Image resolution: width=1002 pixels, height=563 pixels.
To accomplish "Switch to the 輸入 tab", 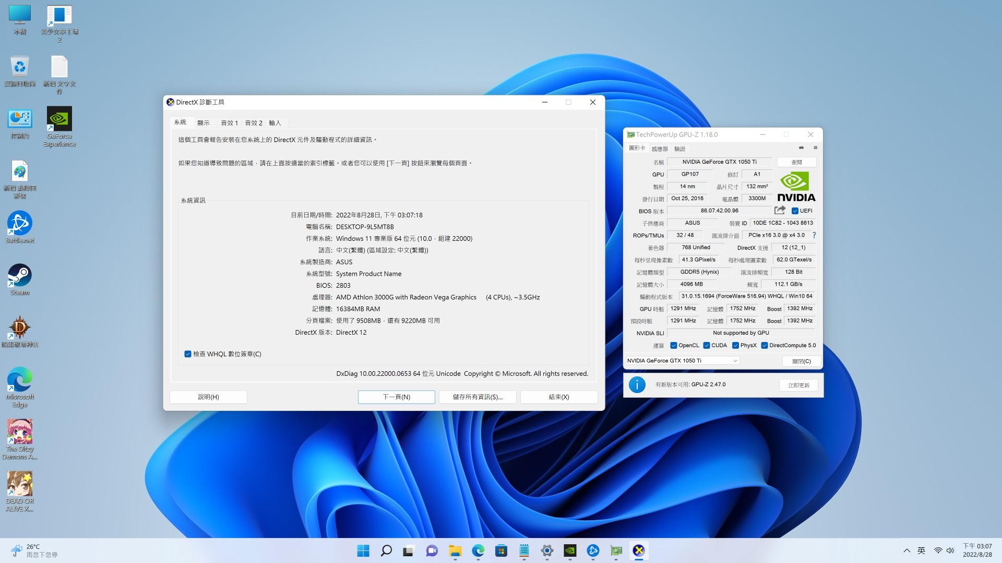I will click(275, 123).
